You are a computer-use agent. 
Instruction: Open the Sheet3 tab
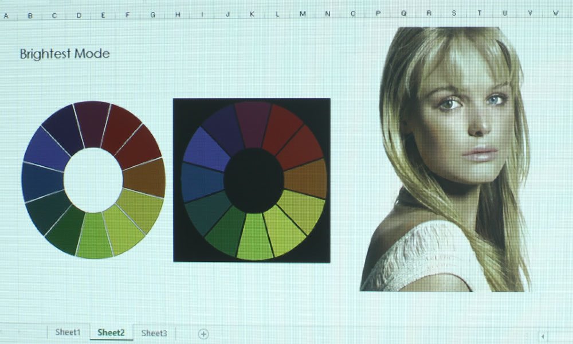[x=154, y=333]
